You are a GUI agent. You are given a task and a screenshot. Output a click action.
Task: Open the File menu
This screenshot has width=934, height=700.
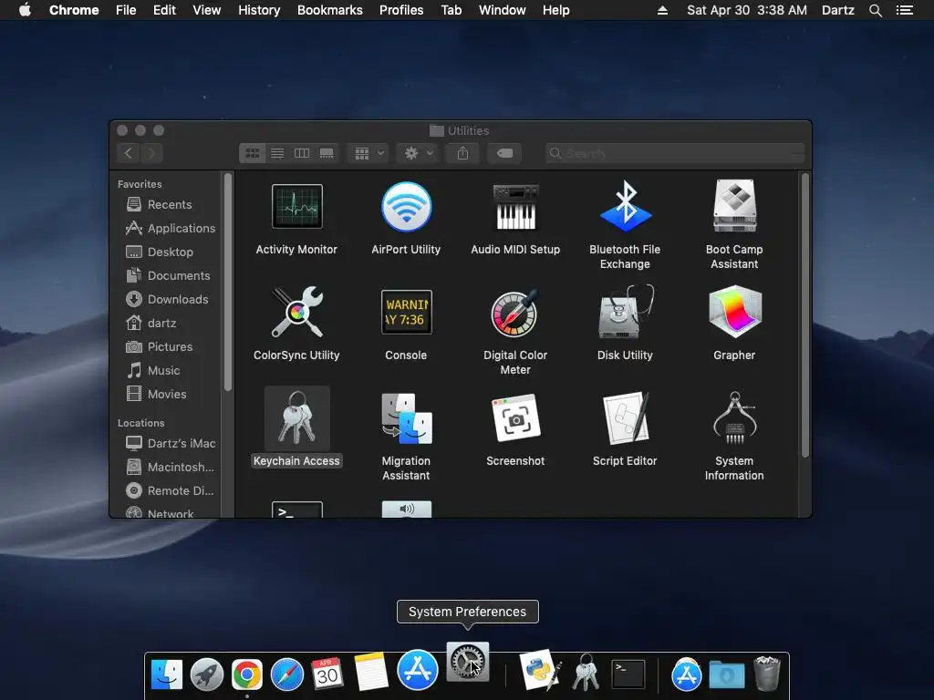tap(126, 10)
